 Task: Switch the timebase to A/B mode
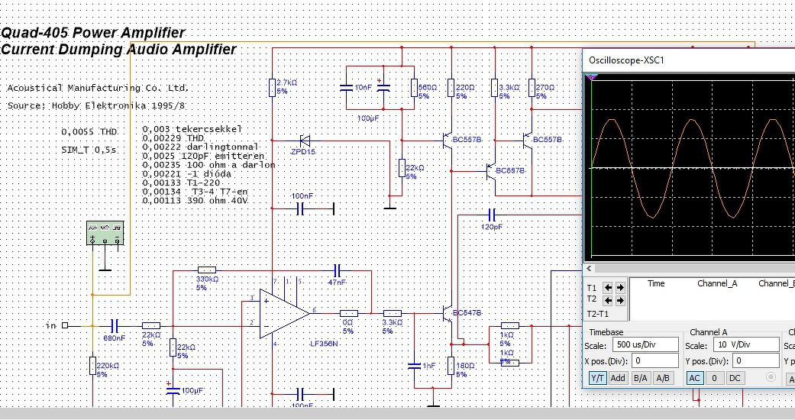coord(663,378)
